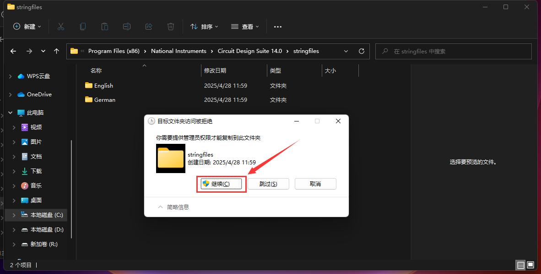This screenshot has width=541, height=274.
Task: Click 取消 to cancel the copy
Action: [315, 184]
